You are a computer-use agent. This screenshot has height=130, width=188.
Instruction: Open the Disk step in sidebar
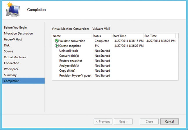pyautogui.click(x=7, y=45)
